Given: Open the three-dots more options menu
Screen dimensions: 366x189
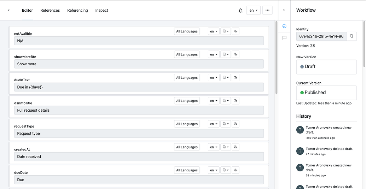Looking at the screenshot, I should [x=267, y=10].
